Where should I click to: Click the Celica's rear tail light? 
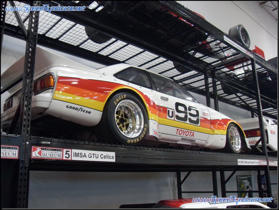click(44, 84)
